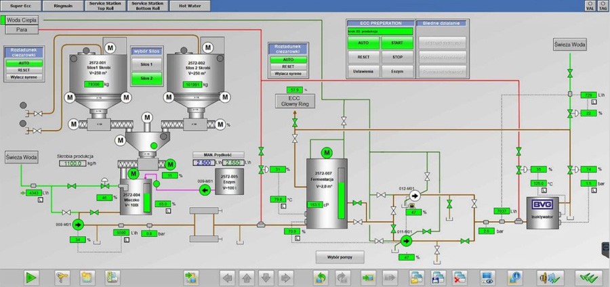This screenshot has height=287, width=610.
Task: Click the green motor M atop Fermentacja tank
Action: pyautogui.click(x=327, y=152)
